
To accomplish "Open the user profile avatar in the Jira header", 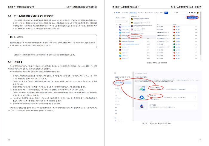I will 198,13.
